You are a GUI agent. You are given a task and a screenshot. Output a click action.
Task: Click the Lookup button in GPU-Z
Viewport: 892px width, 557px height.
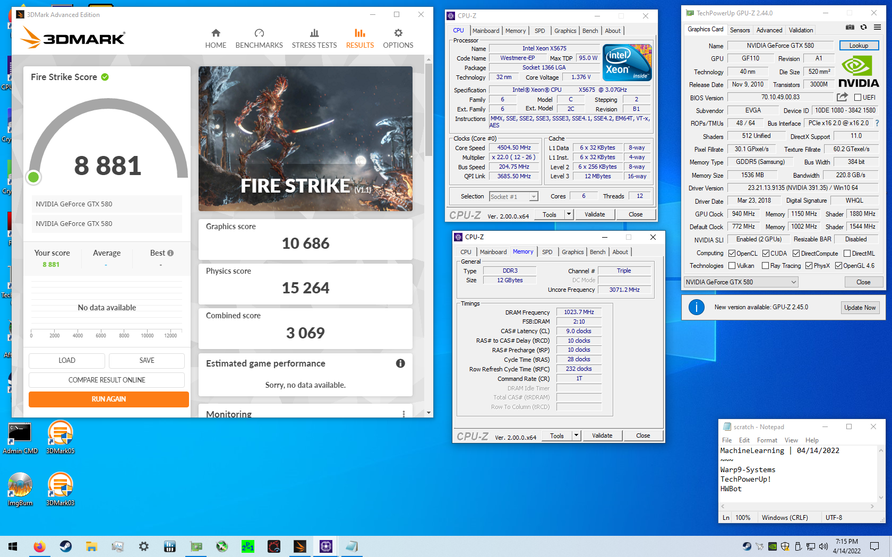click(x=859, y=46)
